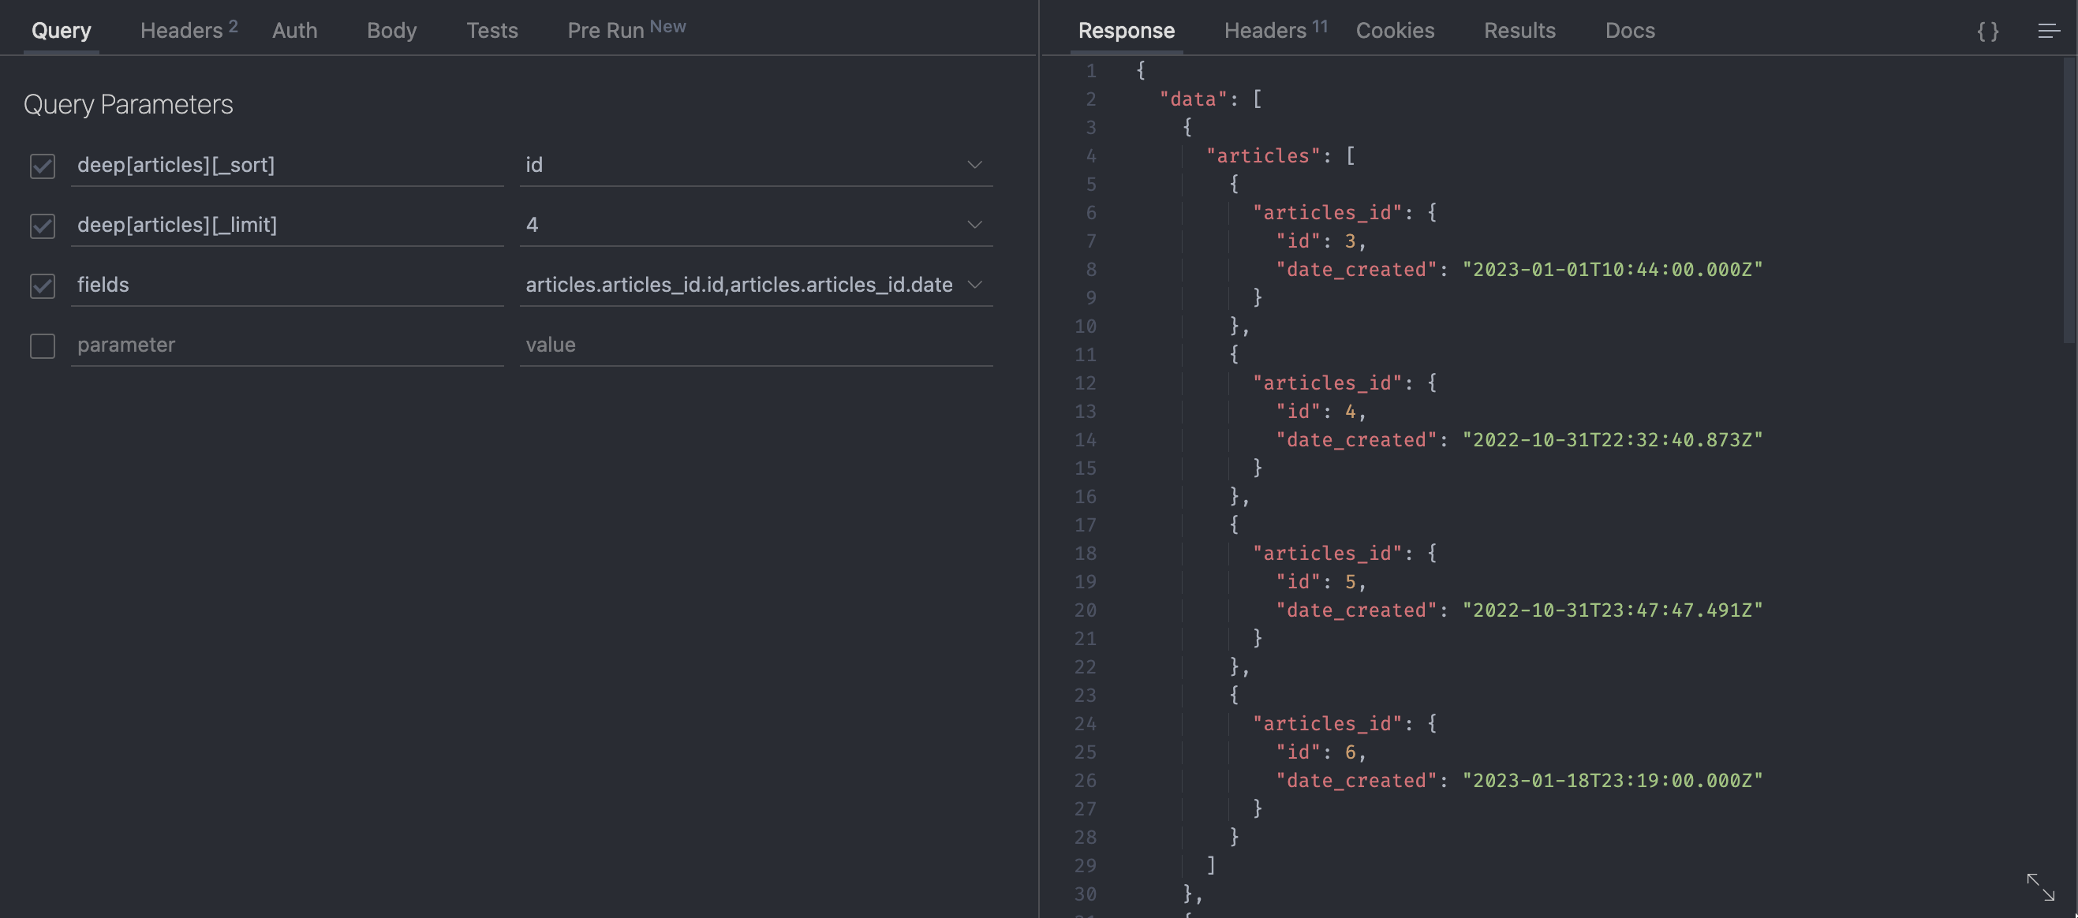This screenshot has width=2078, height=918.
Task: Open the Tests tab
Action: [492, 31]
